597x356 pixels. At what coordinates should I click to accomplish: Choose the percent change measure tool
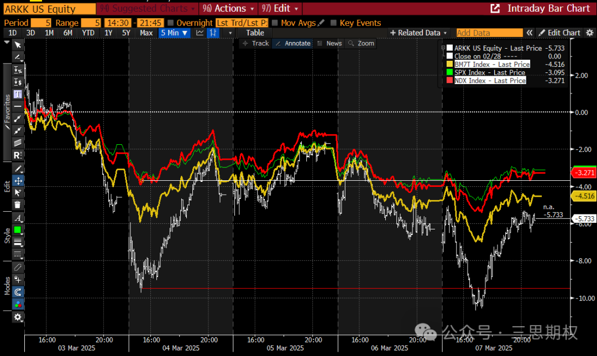click(x=18, y=70)
